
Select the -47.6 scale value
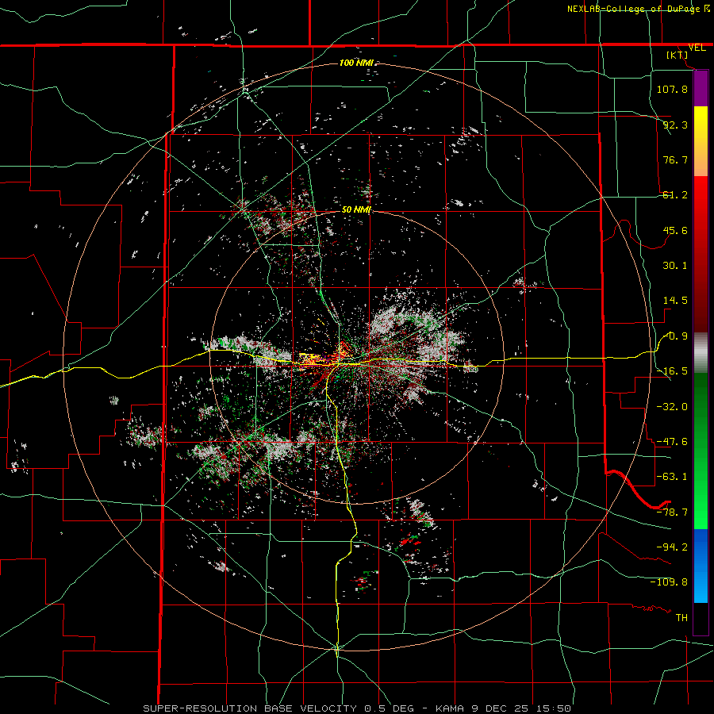[x=672, y=442]
